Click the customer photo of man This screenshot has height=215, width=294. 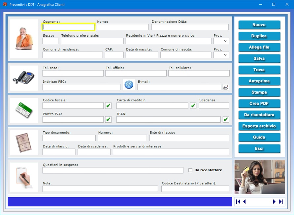coord(24,39)
